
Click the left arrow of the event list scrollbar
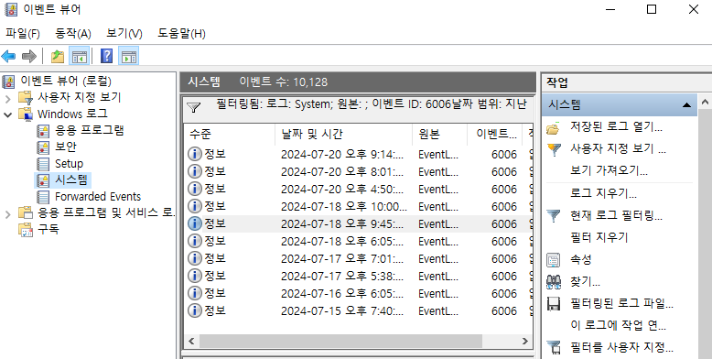click(191, 341)
